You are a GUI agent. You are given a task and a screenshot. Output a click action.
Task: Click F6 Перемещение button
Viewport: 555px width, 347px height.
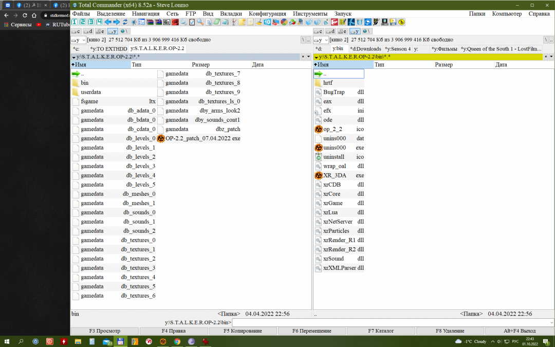click(x=312, y=331)
